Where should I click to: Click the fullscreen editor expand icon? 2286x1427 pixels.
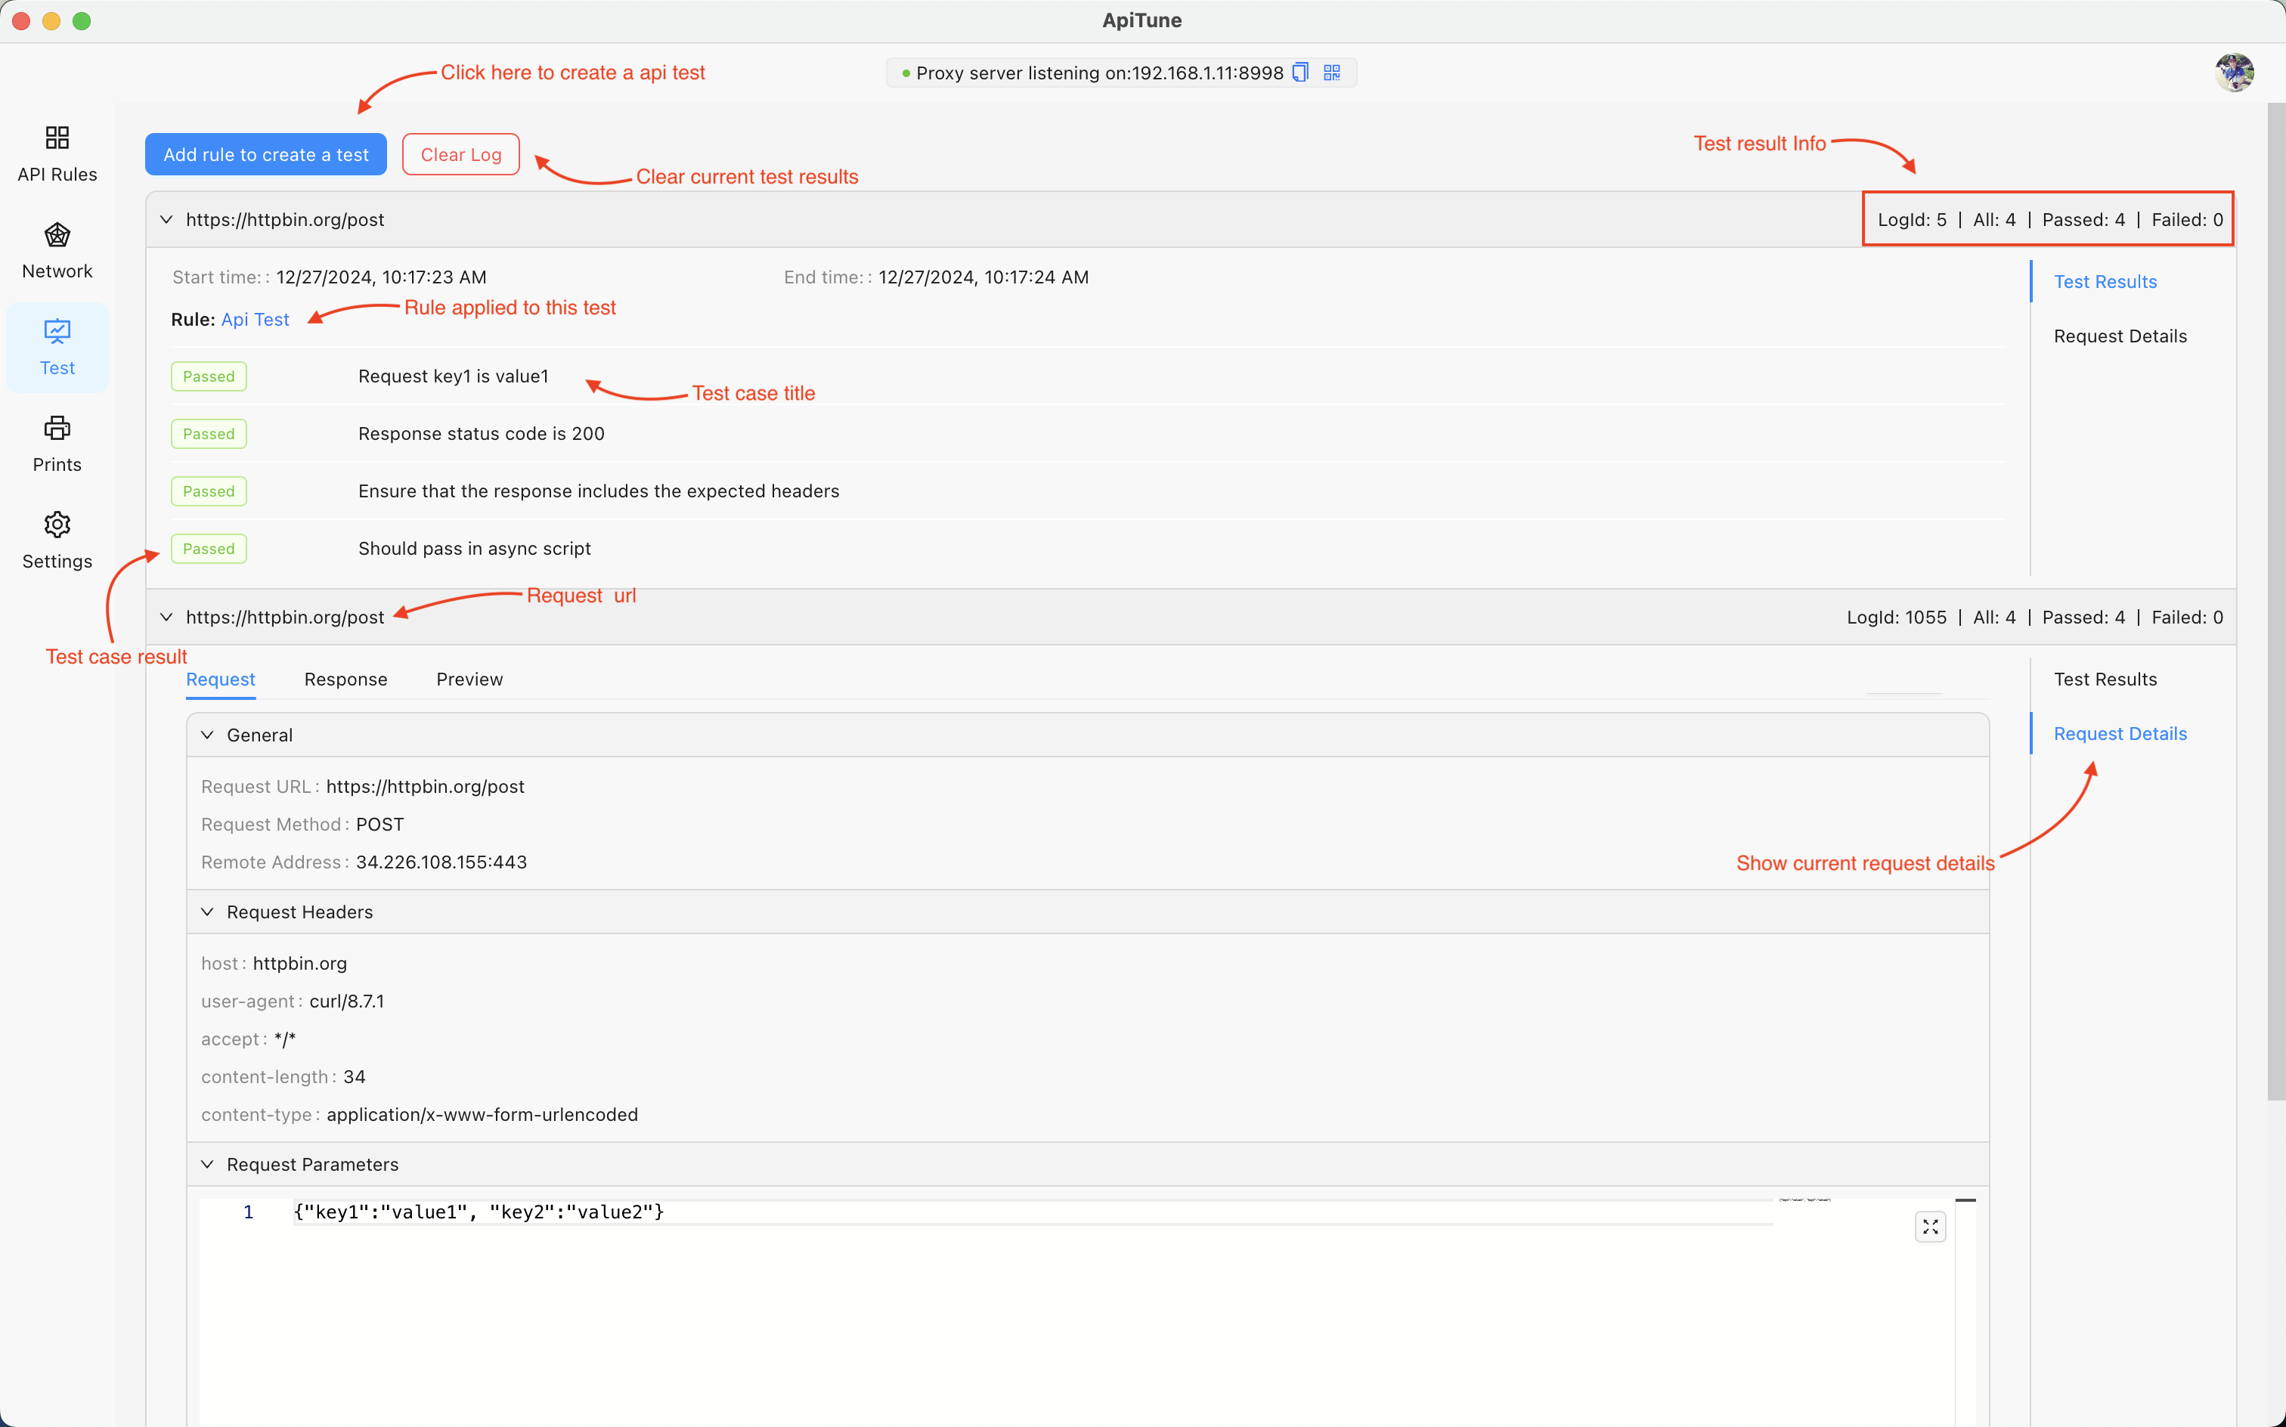point(1930,1227)
